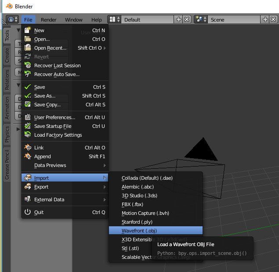Viewport: 279px width, 272px height.
Task: Click the Import menu icon
Action: point(28,178)
